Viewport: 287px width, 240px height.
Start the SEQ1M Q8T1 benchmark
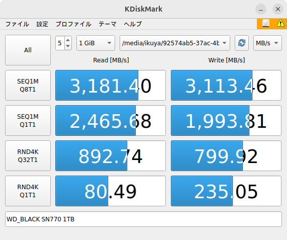pyautogui.click(x=28, y=85)
